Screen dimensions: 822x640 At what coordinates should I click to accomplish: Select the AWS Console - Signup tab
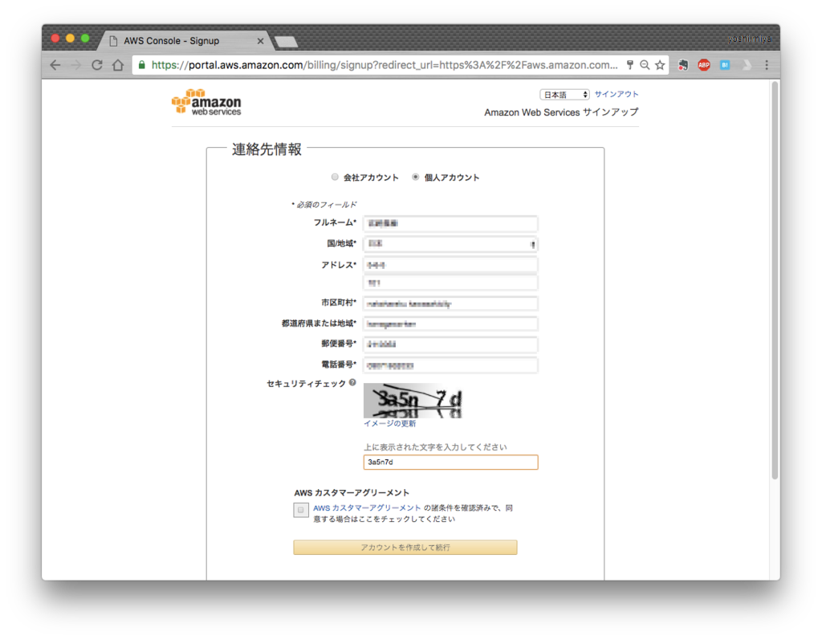tap(184, 40)
